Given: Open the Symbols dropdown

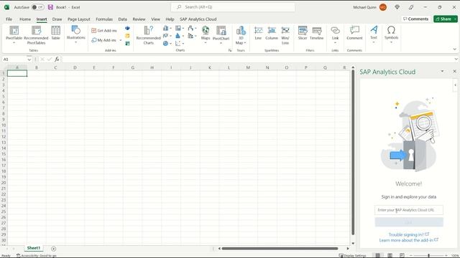Looking at the screenshot, I should pyautogui.click(x=391, y=34).
